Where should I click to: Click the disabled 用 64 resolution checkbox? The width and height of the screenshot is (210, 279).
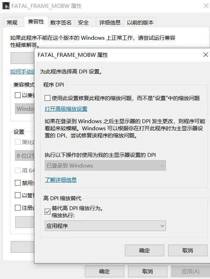point(18,170)
